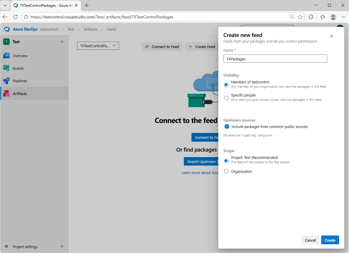Select the 'Specific people' visibility option
Viewport: 349px width, 253px height.
(226, 98)
